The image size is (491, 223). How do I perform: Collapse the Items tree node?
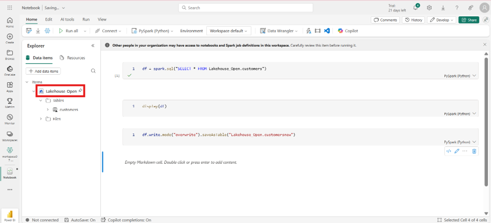[27, 82]
